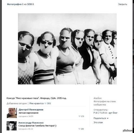Open Дмитрий Поликарпов's profile name
The height and width of the screenshot is (133, 134).
click(x=31, y=110)
